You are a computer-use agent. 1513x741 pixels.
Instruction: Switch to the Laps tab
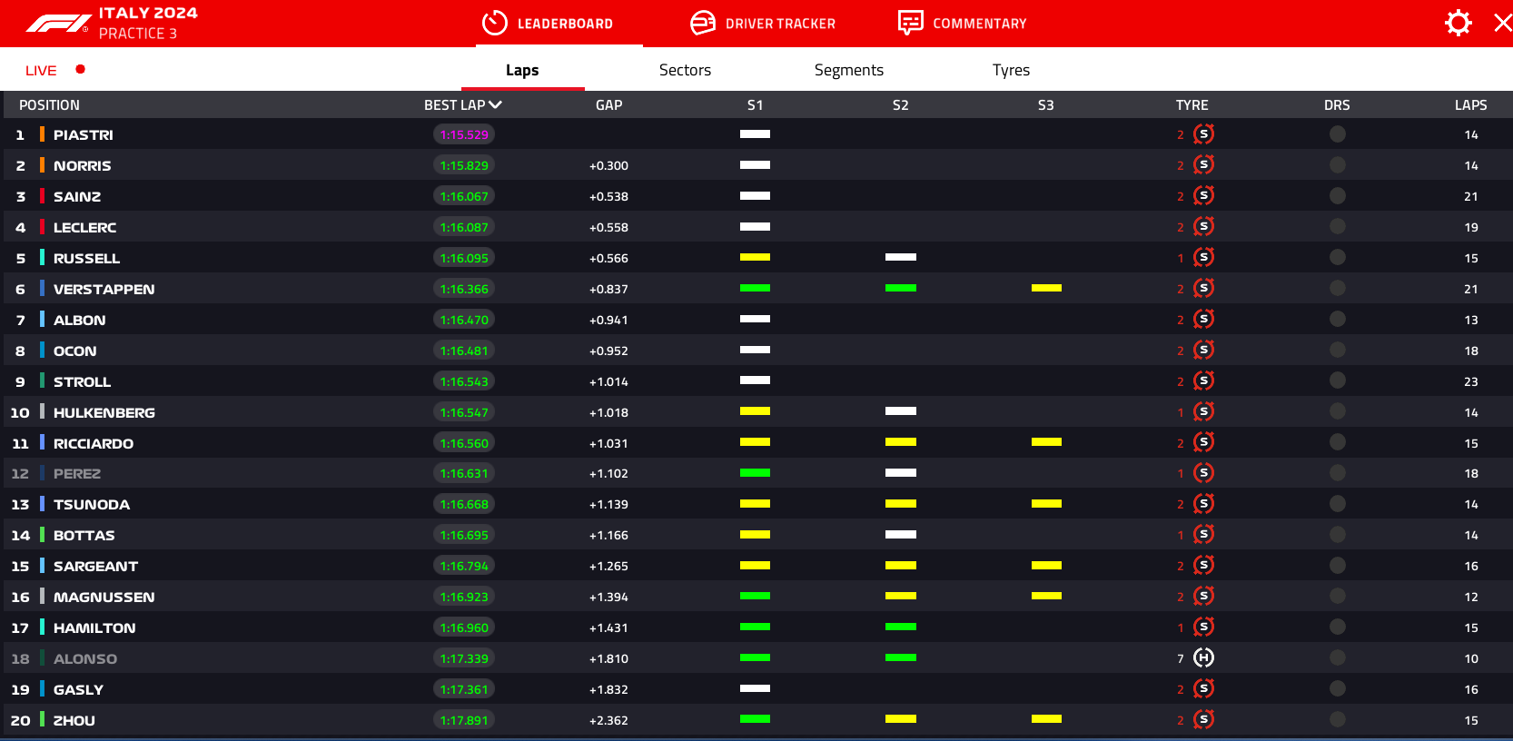[x=522, y=70]
